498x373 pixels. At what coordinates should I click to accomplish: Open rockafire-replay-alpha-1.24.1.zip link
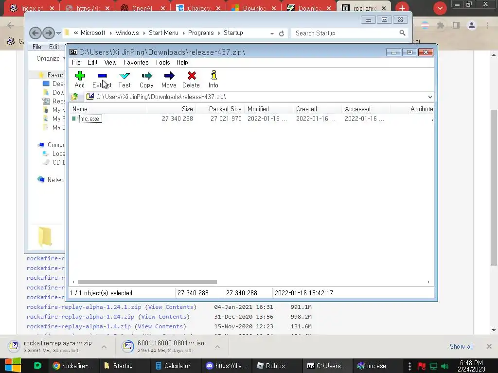click(84, 307)
